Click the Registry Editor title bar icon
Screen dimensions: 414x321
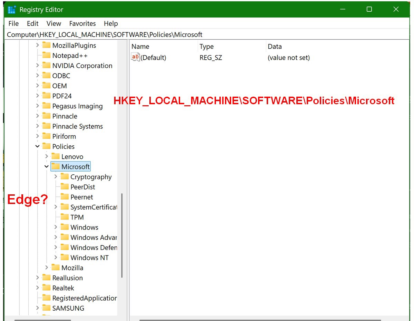[x=12, y=10]
